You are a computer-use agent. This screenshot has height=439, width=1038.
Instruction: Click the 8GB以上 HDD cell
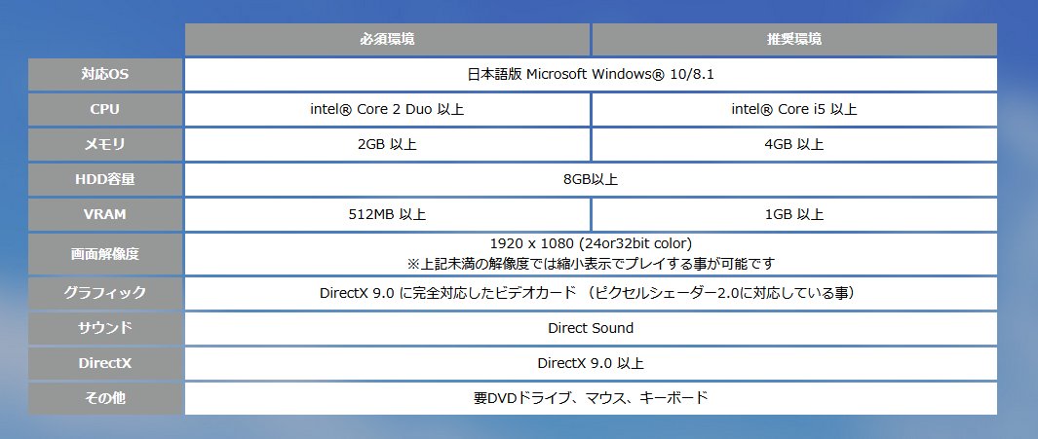tap(591, 180)
